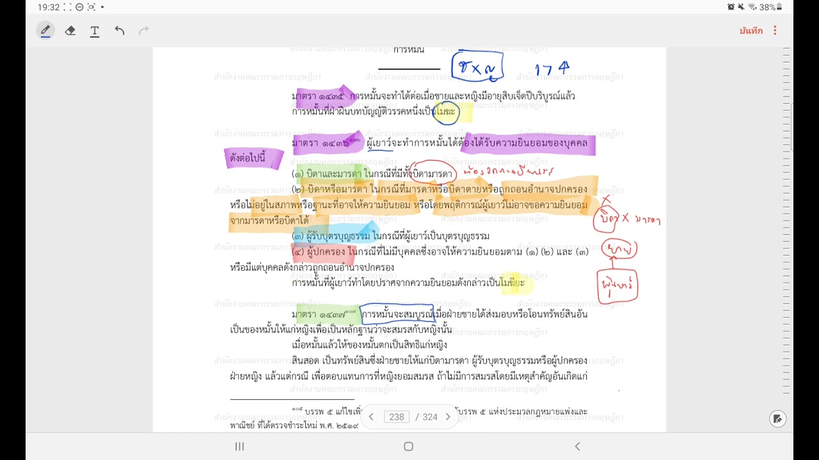
Task: Redo the annotation stroke
Action: tap(144, 31)
